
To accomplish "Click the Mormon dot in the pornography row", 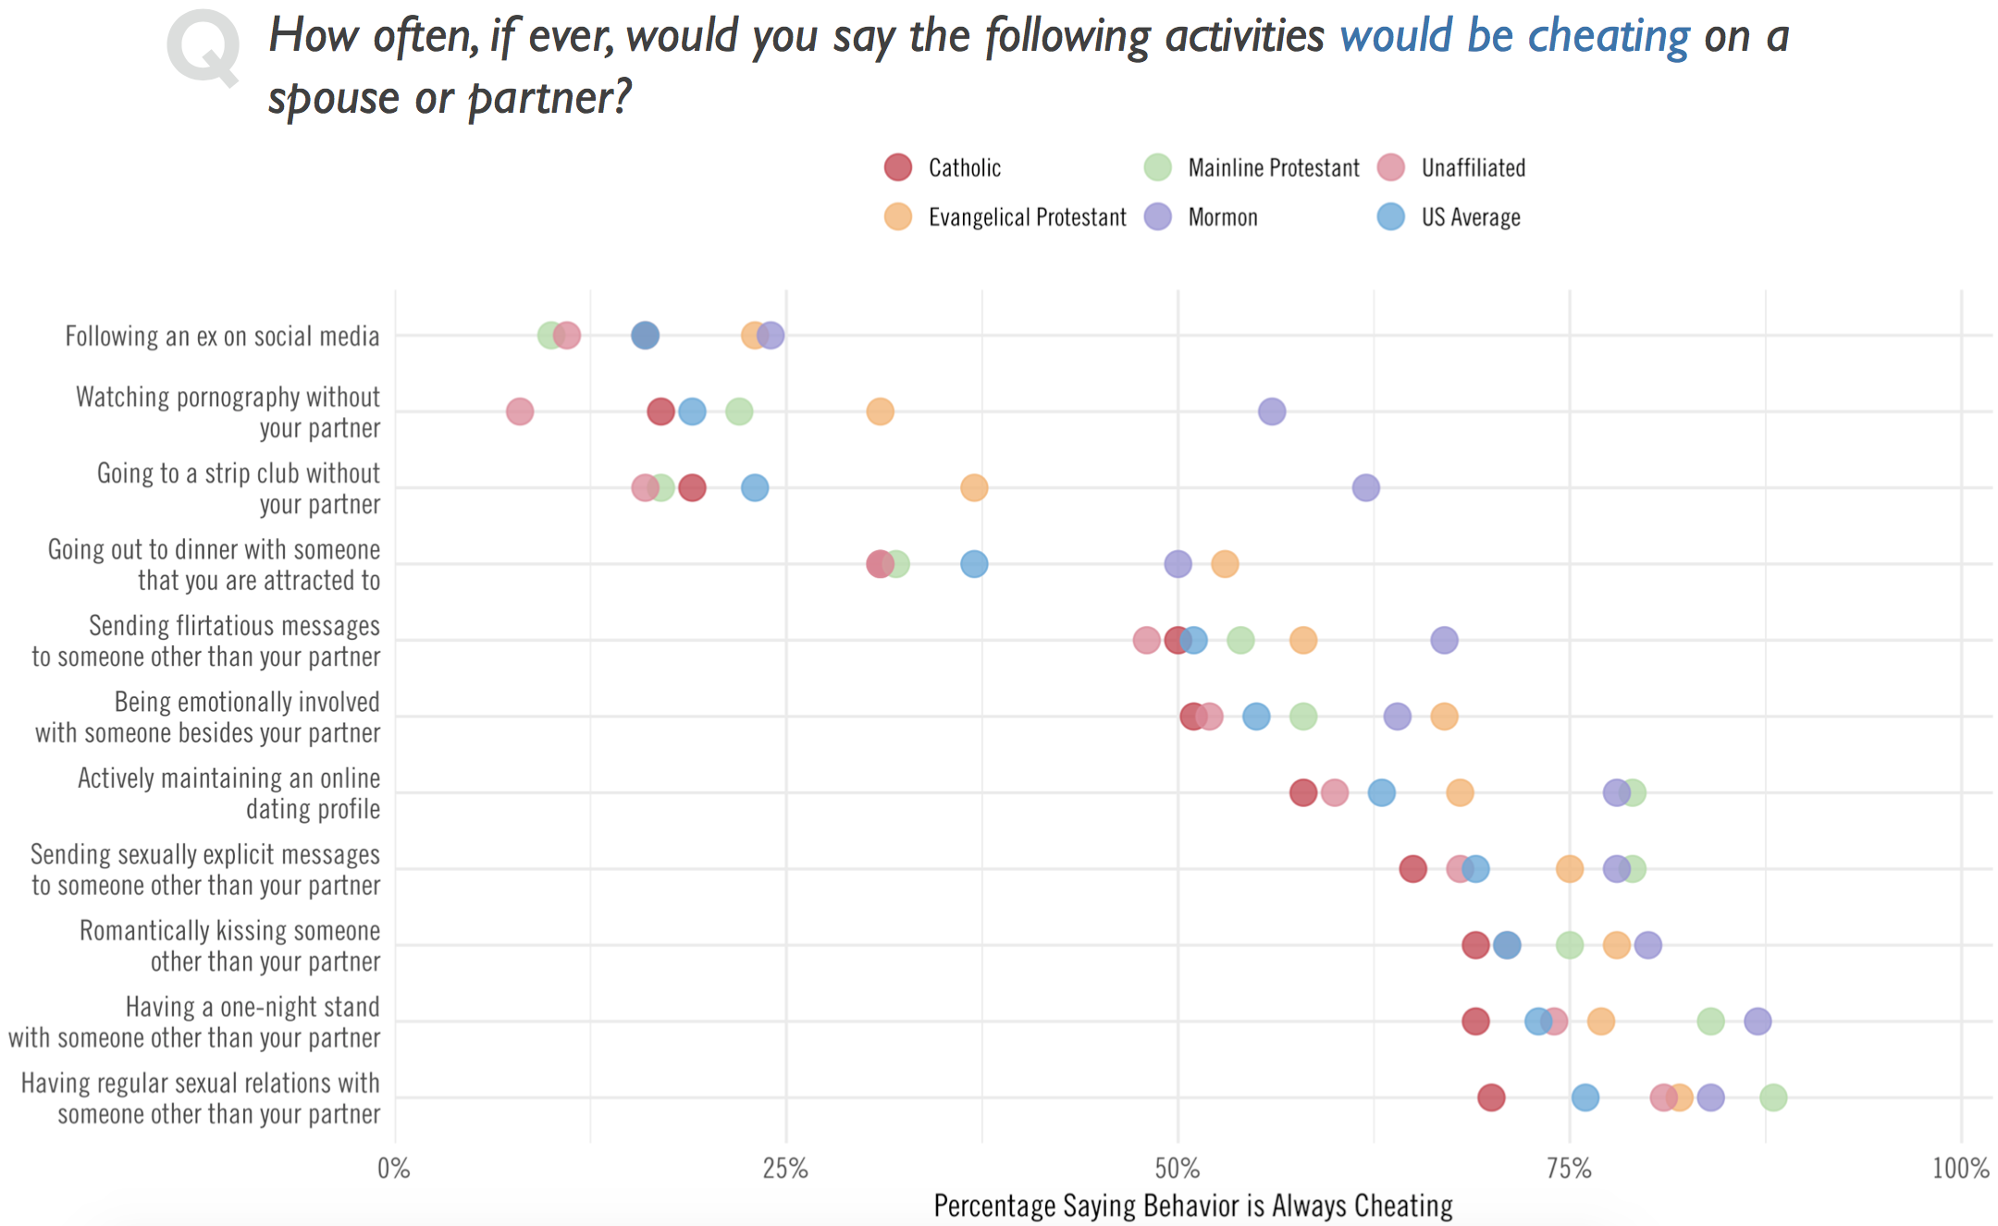I will pos(1272,411).
